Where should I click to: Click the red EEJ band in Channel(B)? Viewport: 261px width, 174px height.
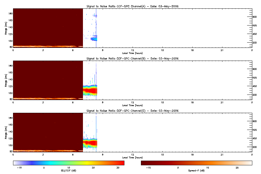tap(90, 91)
